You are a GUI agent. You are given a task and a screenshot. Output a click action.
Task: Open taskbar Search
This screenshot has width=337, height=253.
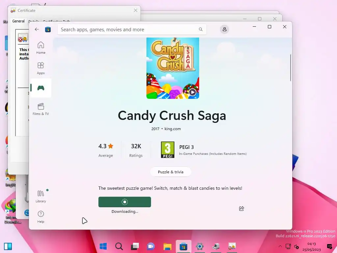119,246
